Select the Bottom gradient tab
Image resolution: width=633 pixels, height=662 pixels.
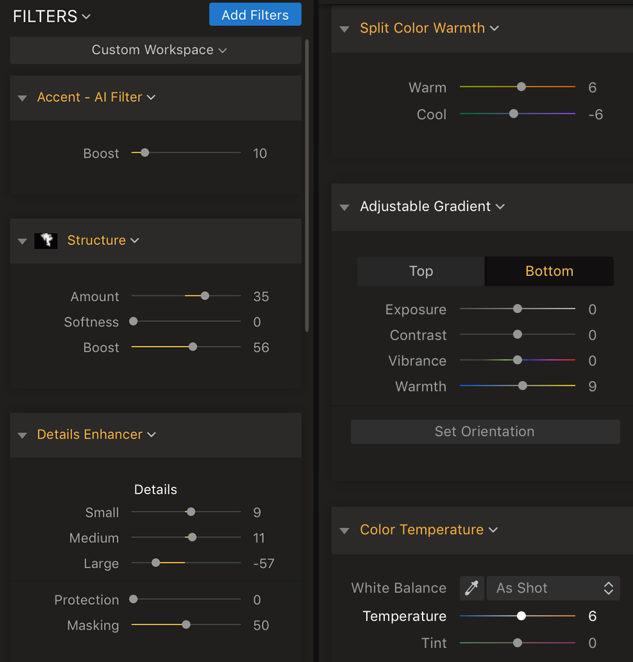549,271
